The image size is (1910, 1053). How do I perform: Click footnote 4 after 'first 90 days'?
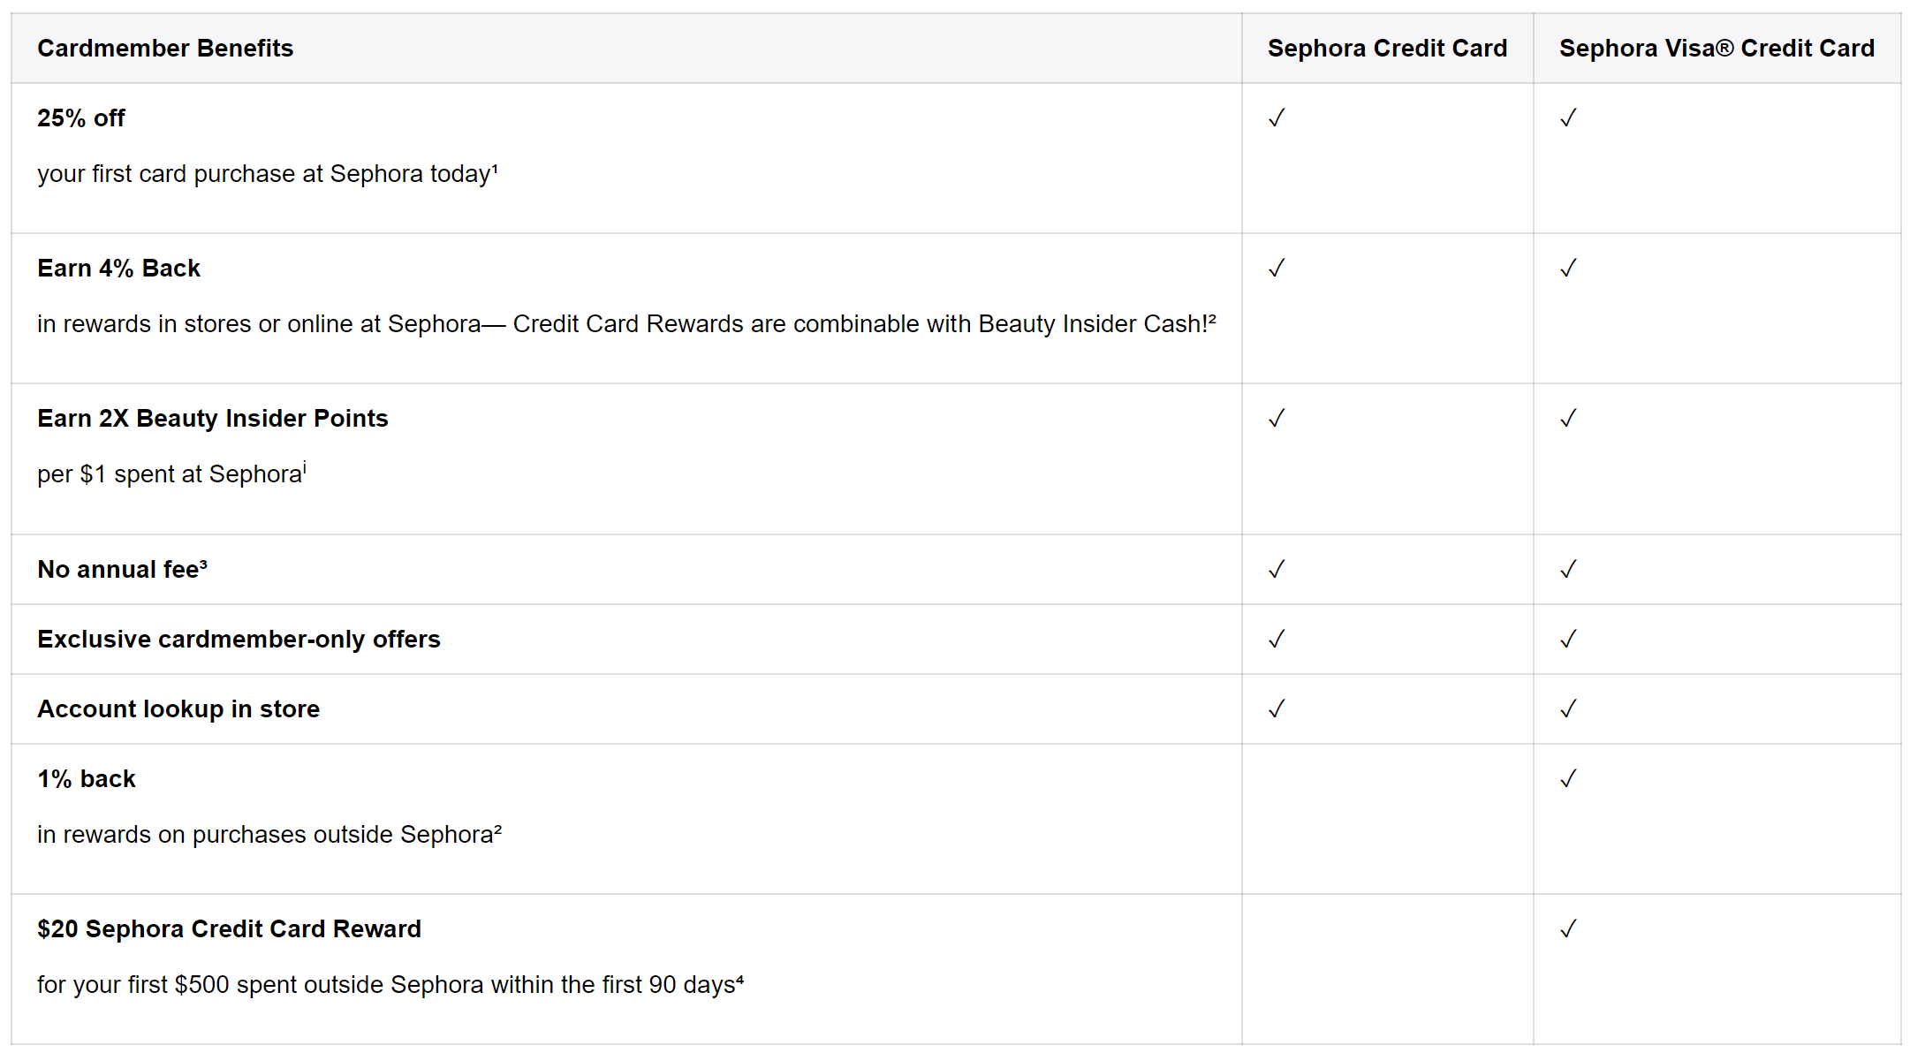click(739, 979)
